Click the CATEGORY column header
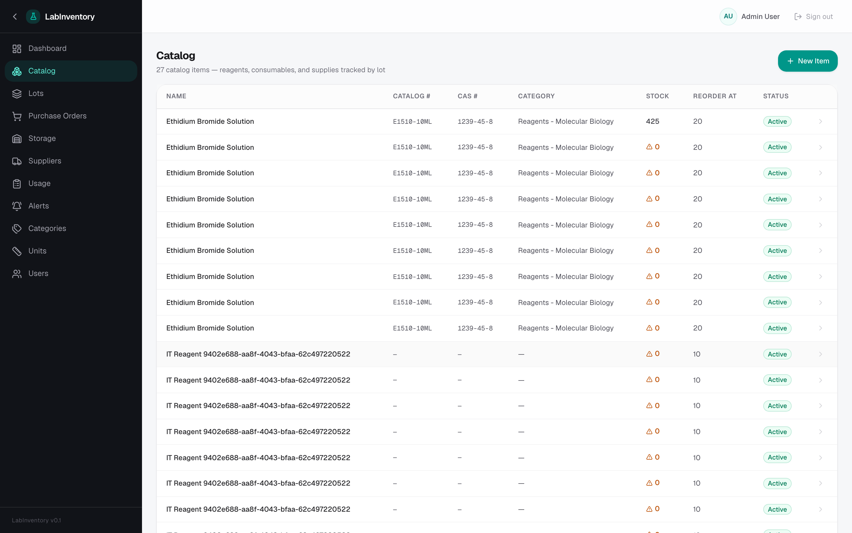 (x=536, y=96)
